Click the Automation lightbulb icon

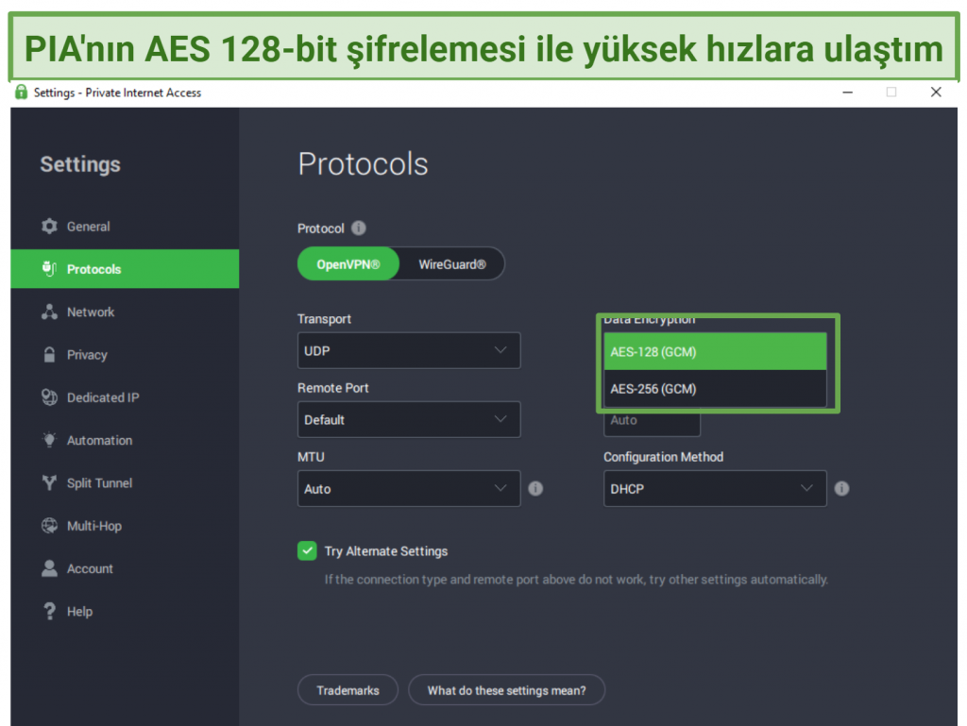(50, 441)
